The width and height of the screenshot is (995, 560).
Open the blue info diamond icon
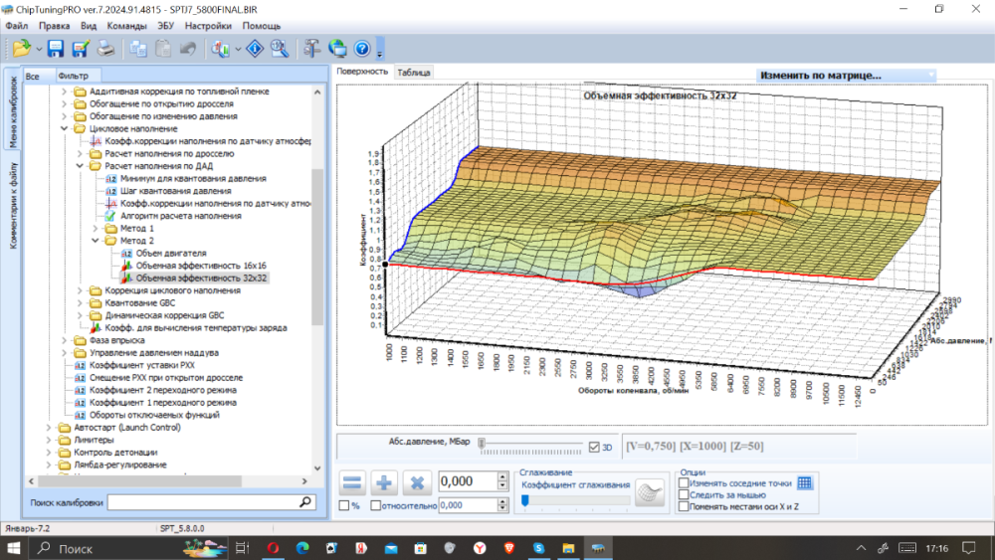click(255, 48)
